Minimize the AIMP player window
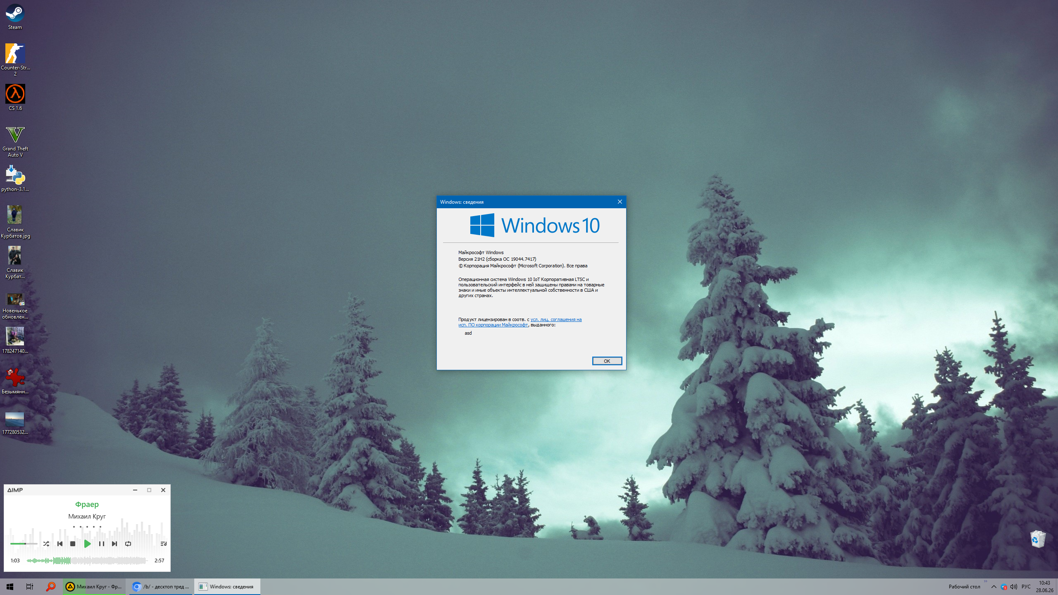This screenshot has height=595, width=1058. pyautogui.click(x=135, y=490)
